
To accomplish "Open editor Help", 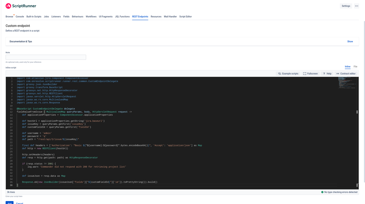I will click(327, 73).
